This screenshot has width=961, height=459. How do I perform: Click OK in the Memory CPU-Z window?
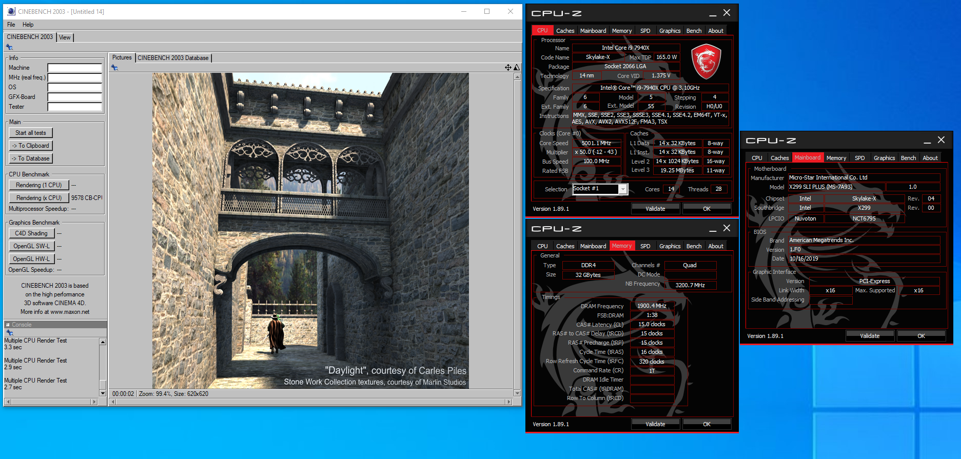(707, 424)
